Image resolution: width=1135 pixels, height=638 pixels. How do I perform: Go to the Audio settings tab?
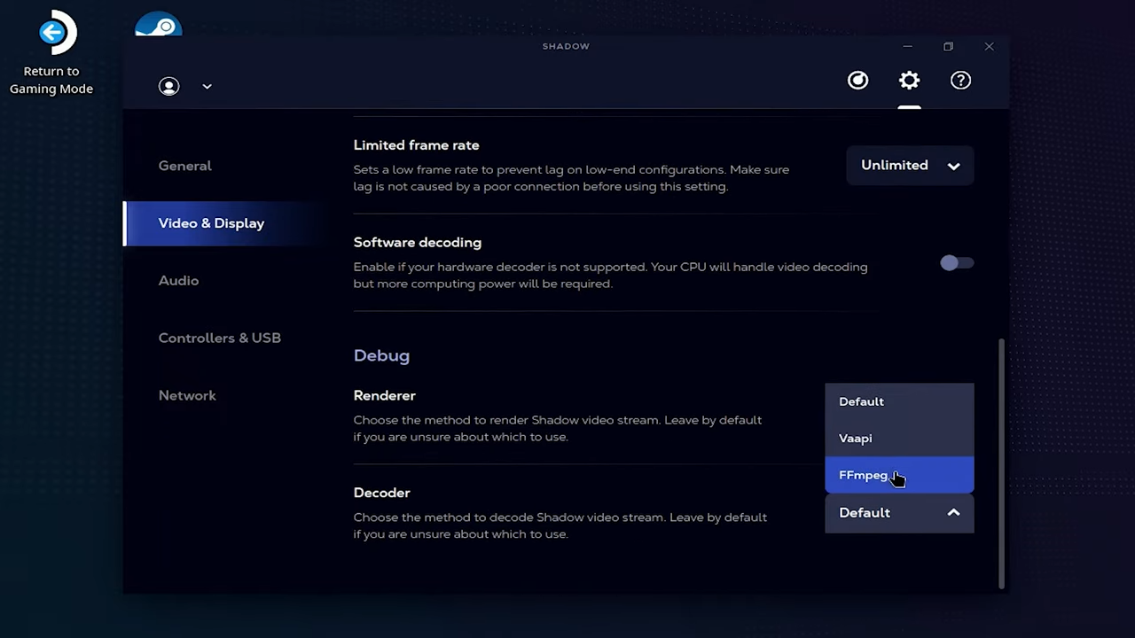coord(178,281)
